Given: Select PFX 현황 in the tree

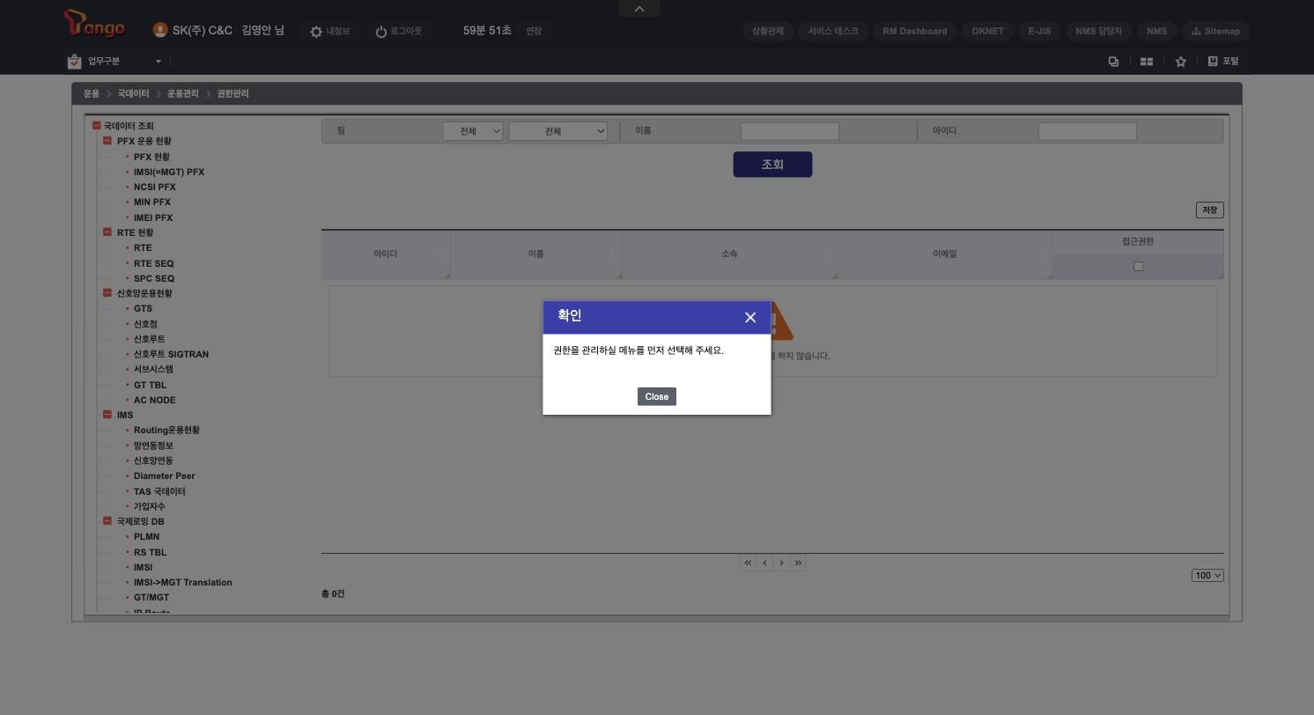Looking at the screenshot, I should [x=151, y=157].
